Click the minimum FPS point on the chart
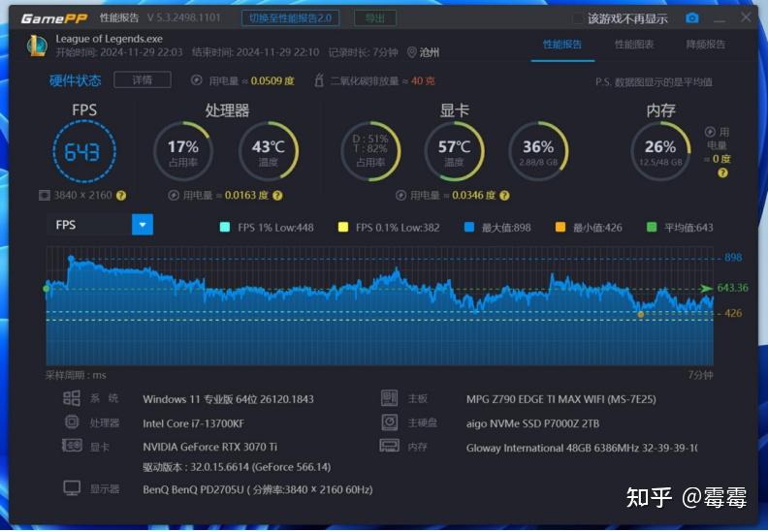The height and width of the screenshot is (531, 768). coord(640,314)
